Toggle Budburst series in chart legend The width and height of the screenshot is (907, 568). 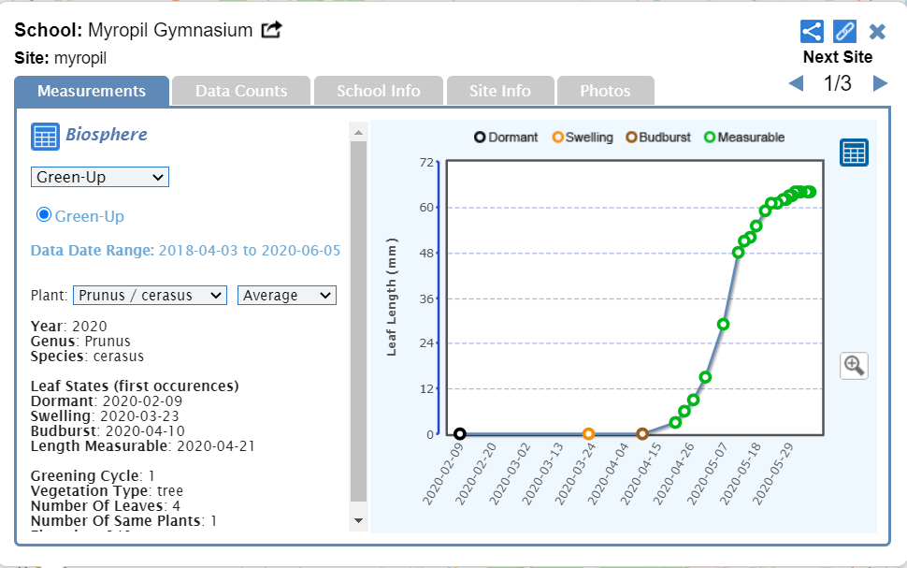click(658, 137)
